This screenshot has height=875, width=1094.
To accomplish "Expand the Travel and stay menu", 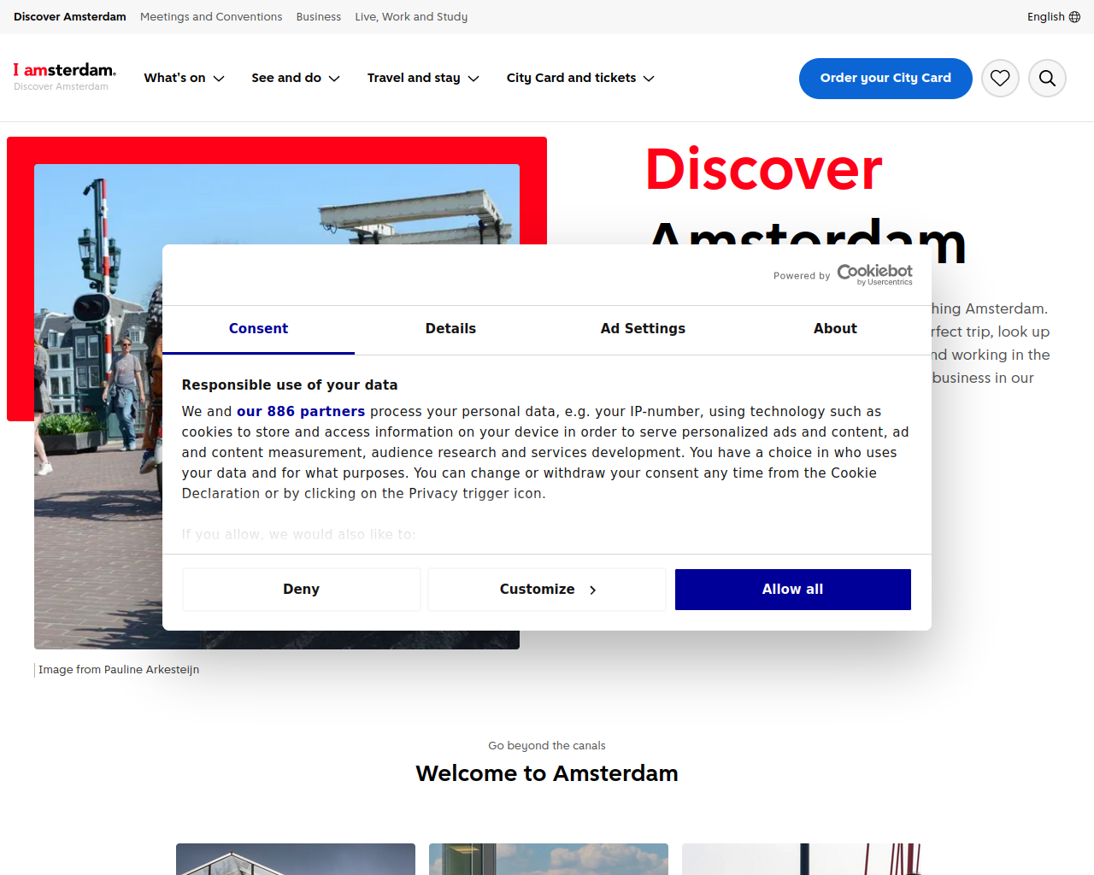I will tap(423, 78).
